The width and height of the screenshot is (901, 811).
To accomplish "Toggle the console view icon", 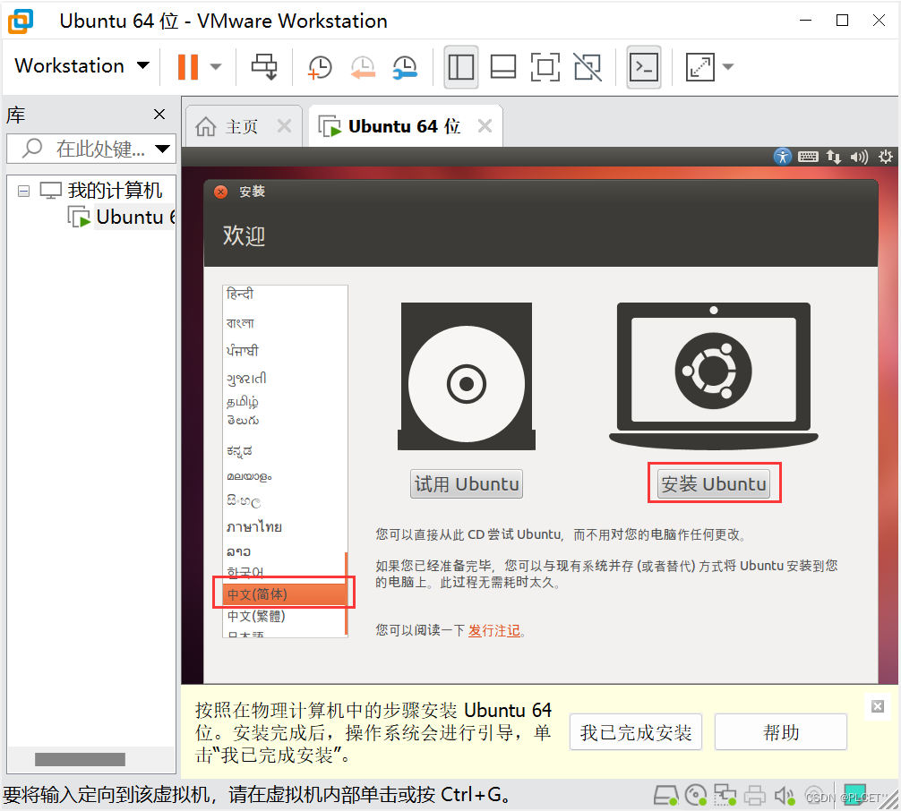I will click(x=644, y=67).
